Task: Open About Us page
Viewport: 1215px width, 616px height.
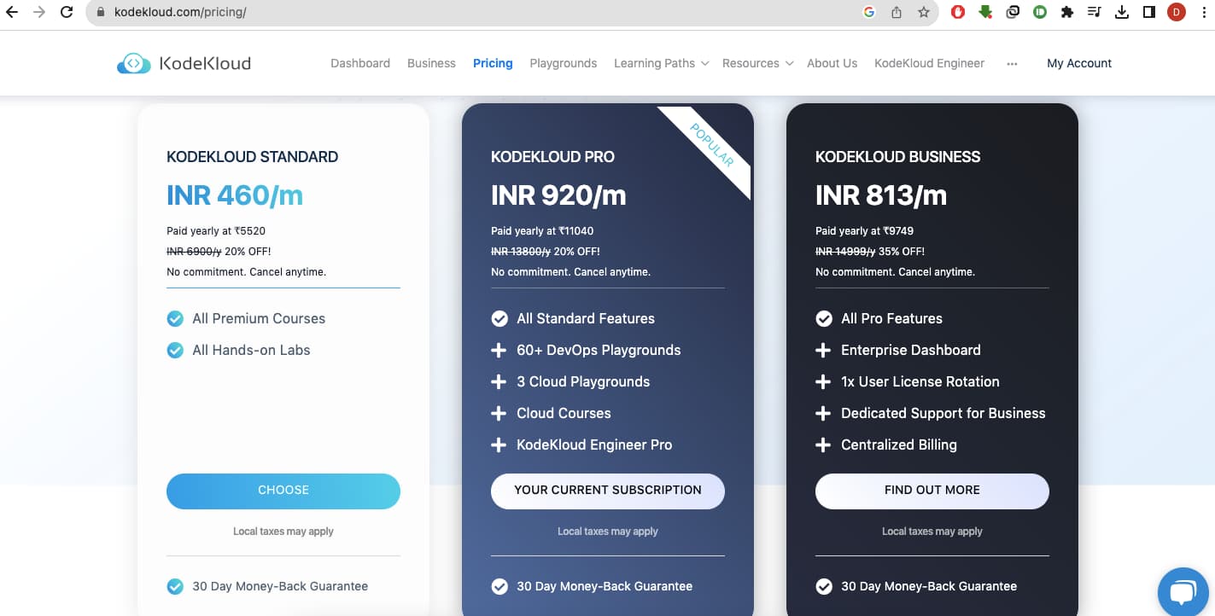Action: pos(832,63)
